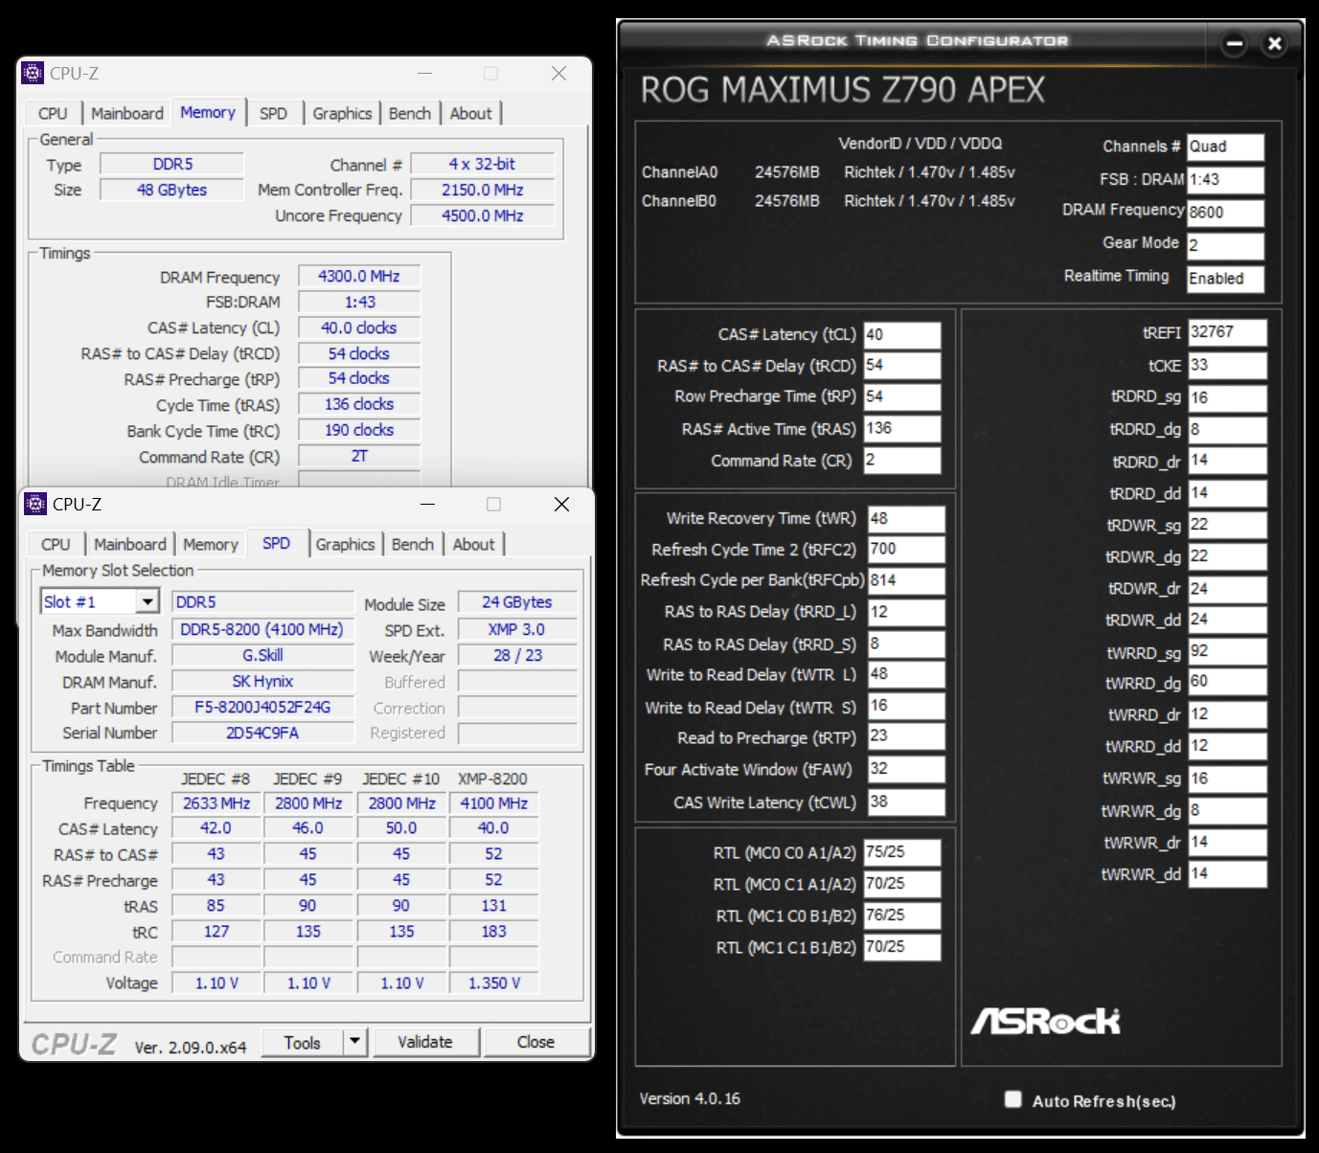Click the Validate button
Screen dimensions: 1319x1153
coord(425,1042)
